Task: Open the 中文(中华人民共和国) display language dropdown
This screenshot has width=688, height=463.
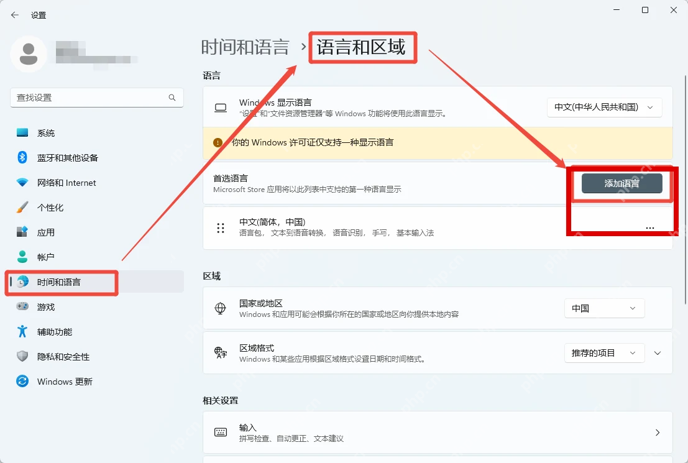Action: click(x=604, y=107)
